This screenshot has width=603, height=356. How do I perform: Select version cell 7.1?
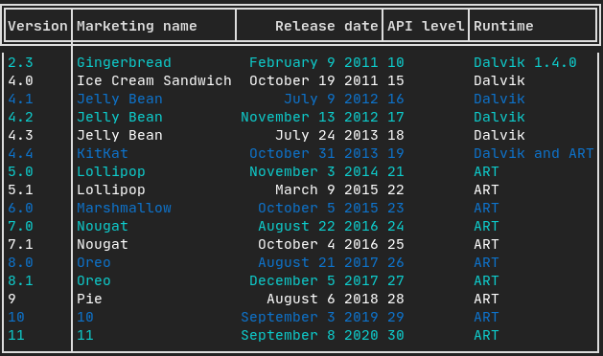click(x=20, y=244)
